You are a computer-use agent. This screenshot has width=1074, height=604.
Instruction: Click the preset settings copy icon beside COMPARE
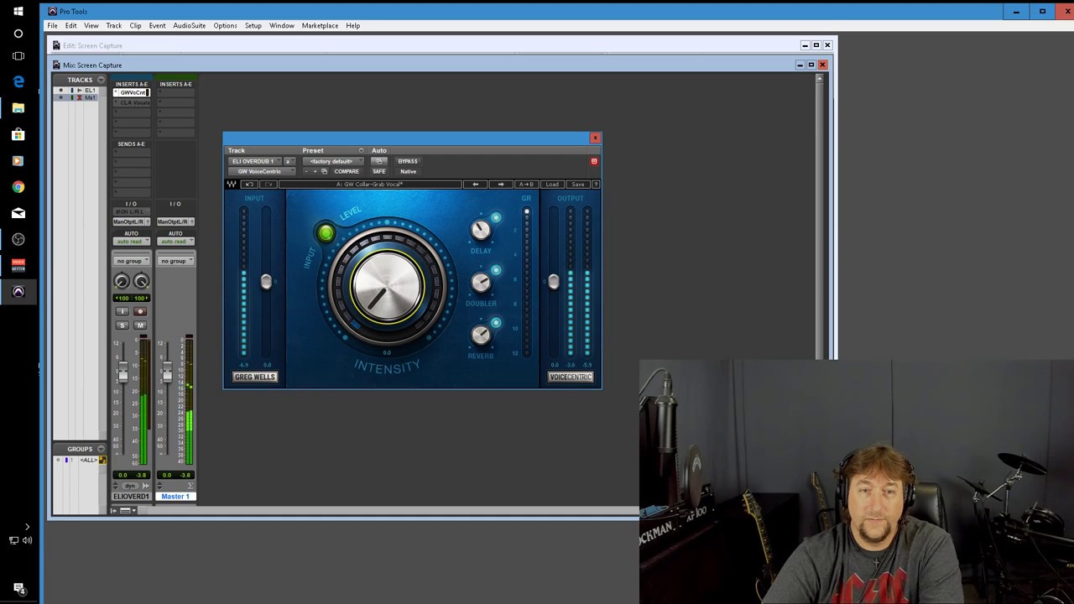point(324,171)
